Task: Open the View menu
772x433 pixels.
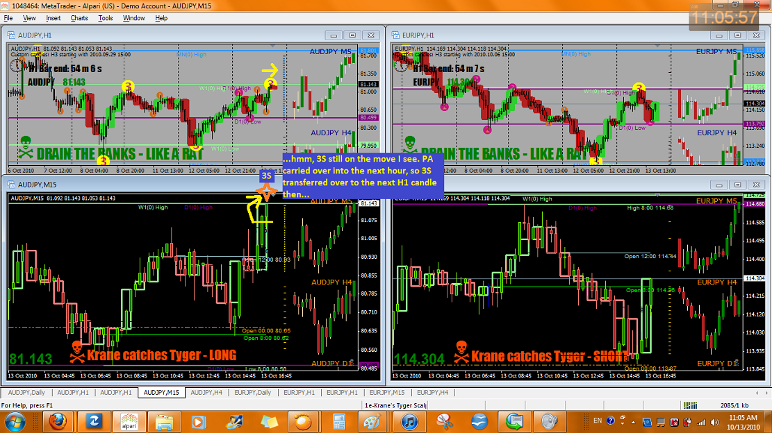Action: pyautogui.click(x=29, y=18)
